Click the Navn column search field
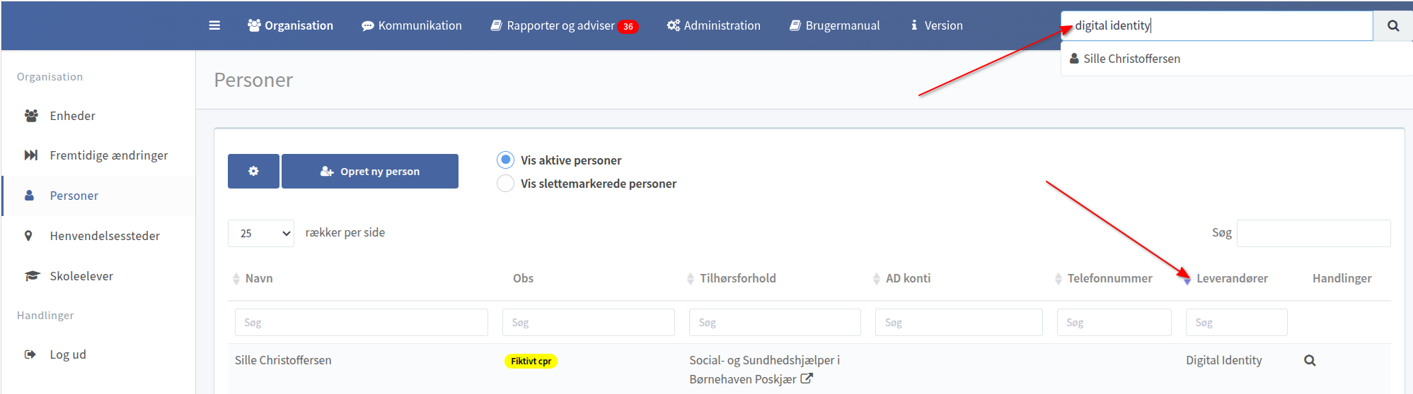1413x394 pixels. pyautogui.click(x=361, y=323)
